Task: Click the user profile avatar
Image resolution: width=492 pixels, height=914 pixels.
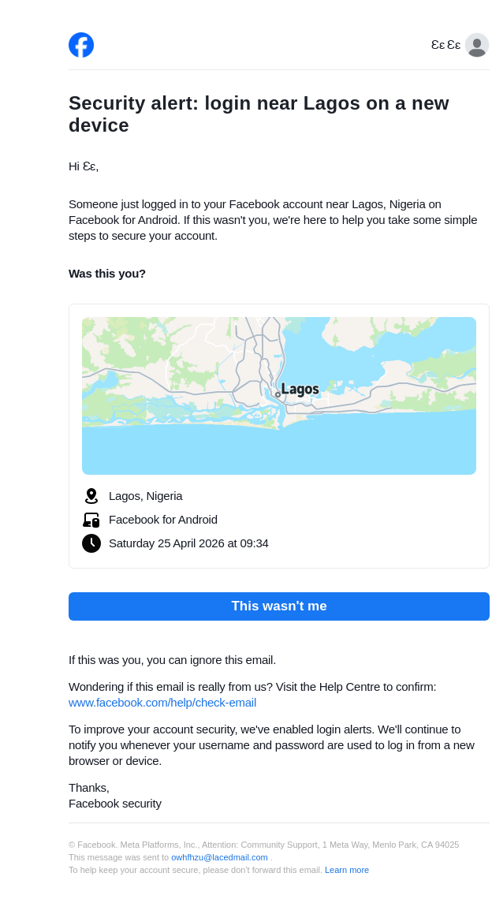Action: point(476,45)
